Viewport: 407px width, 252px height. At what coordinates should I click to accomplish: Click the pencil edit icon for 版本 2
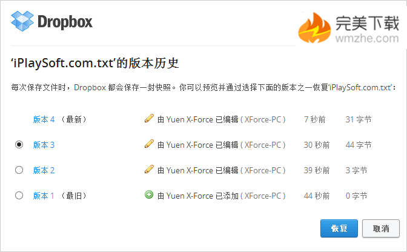pos(149,170)
